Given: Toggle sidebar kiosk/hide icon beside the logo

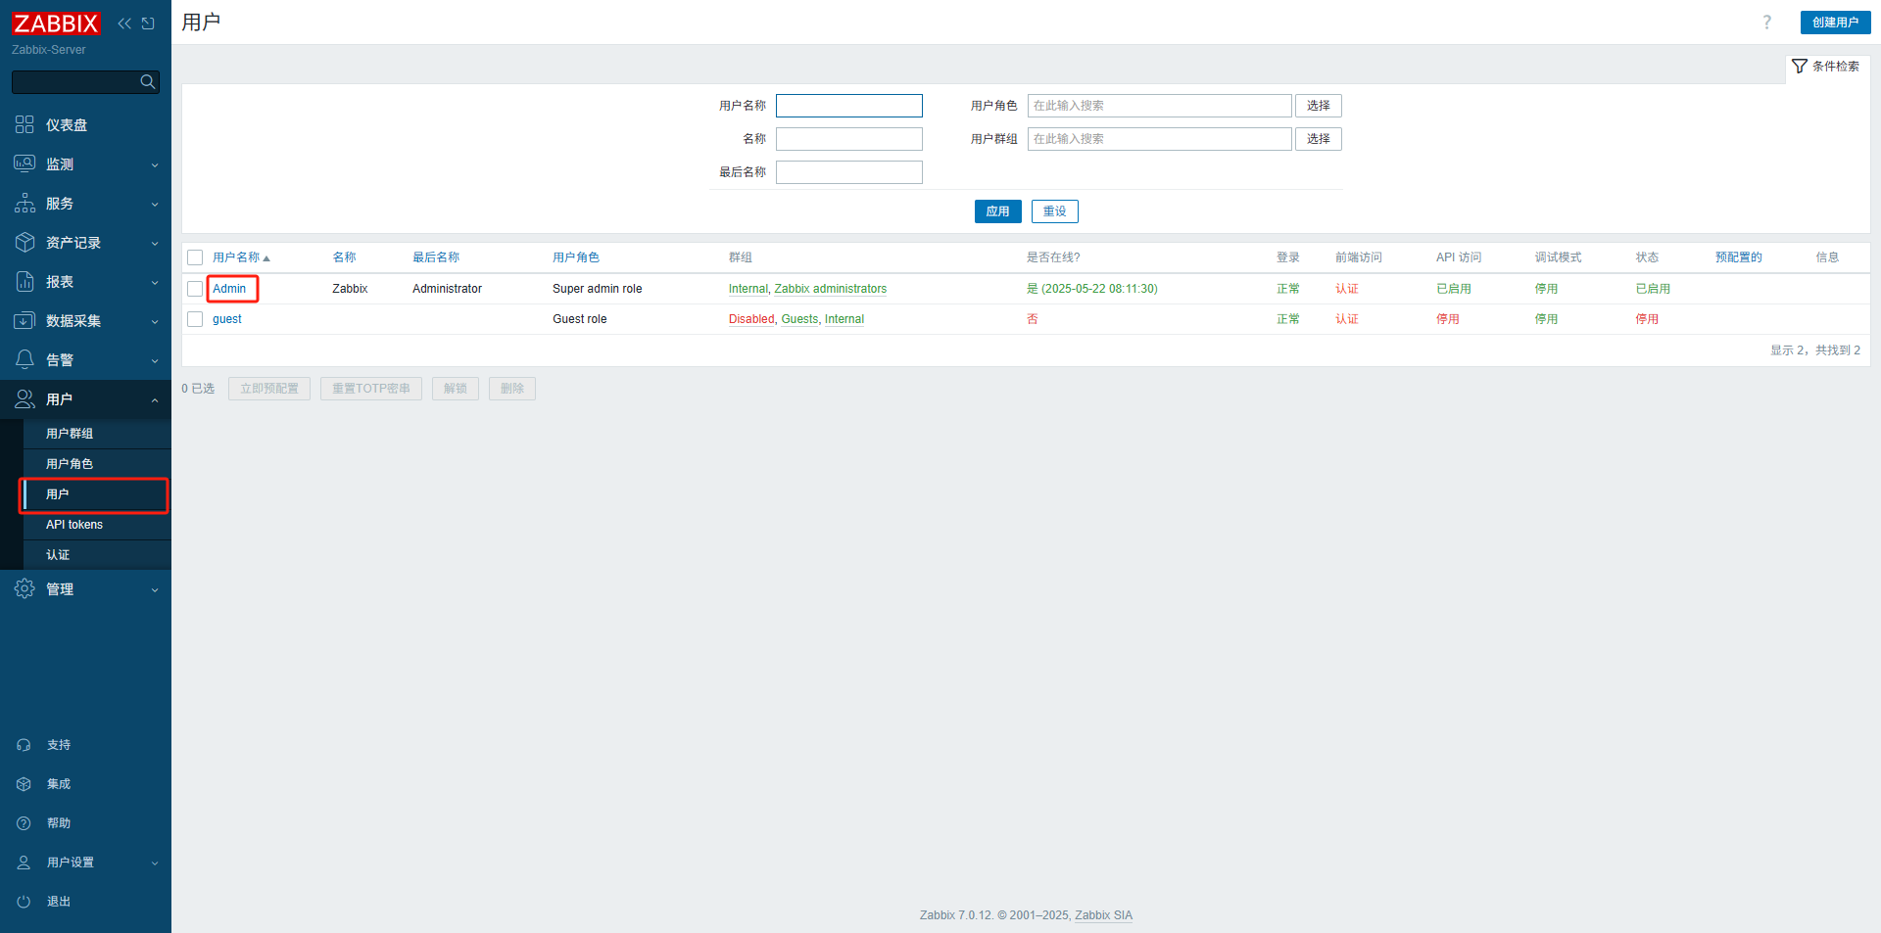Looking at the screenshot, I should pos(148,23).
